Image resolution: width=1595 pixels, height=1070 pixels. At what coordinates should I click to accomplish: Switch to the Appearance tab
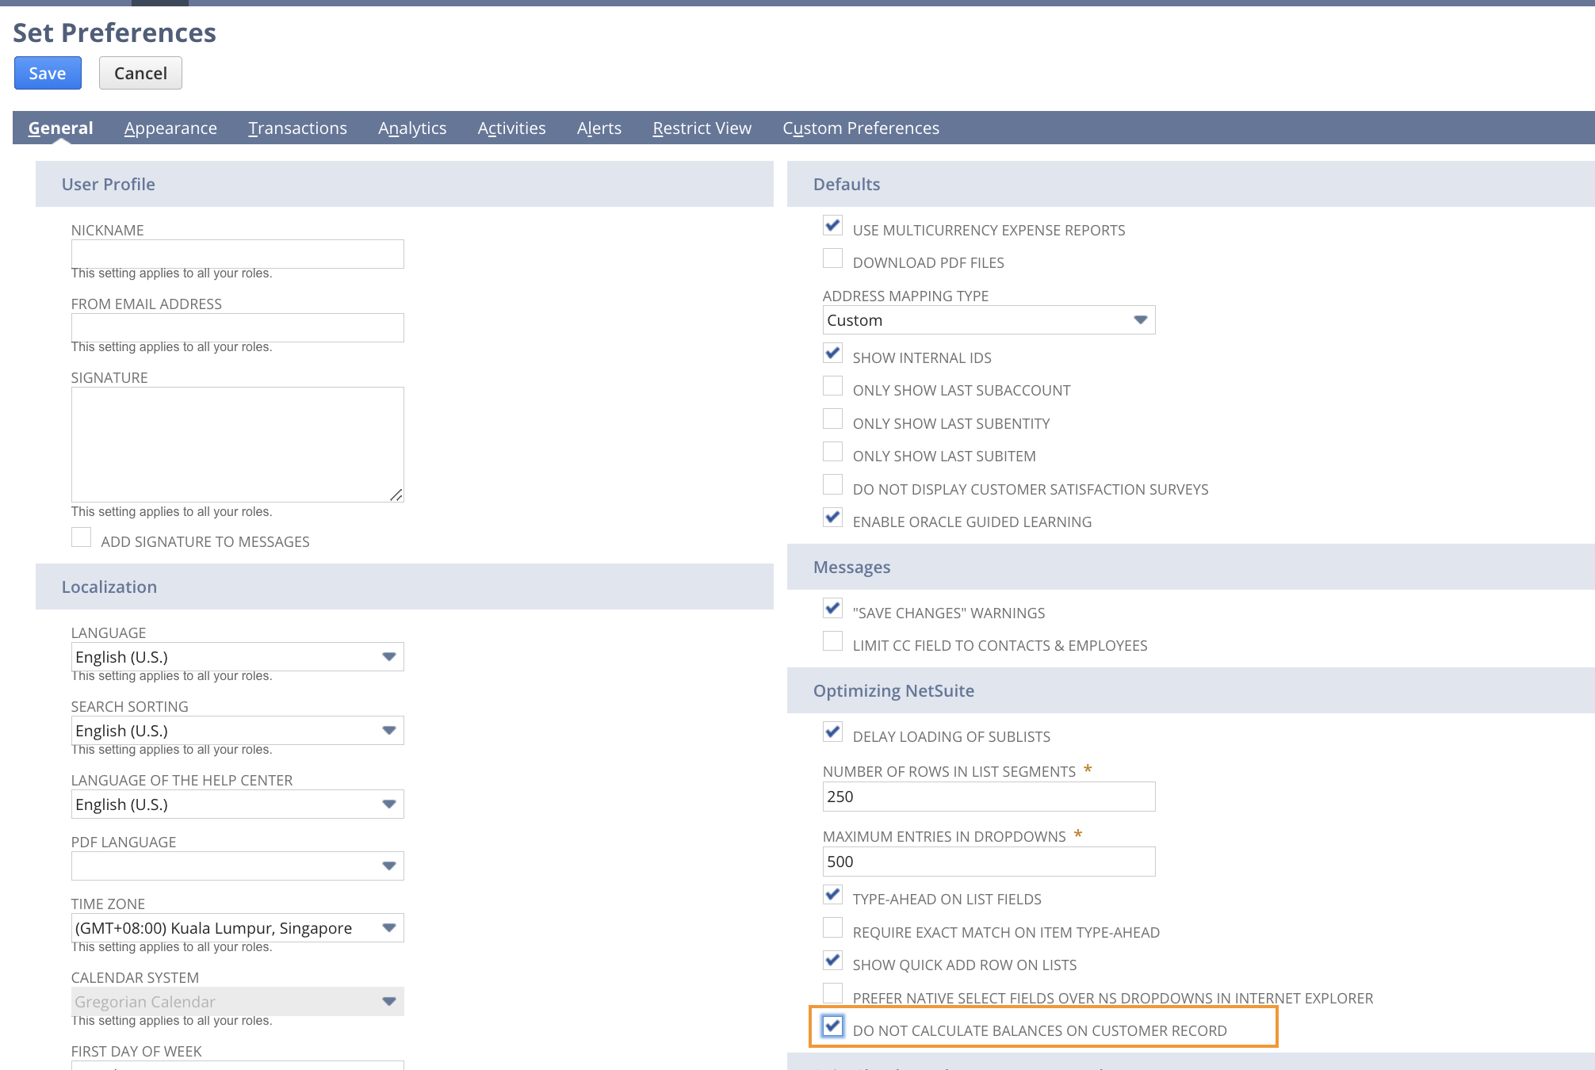point(170,128)
